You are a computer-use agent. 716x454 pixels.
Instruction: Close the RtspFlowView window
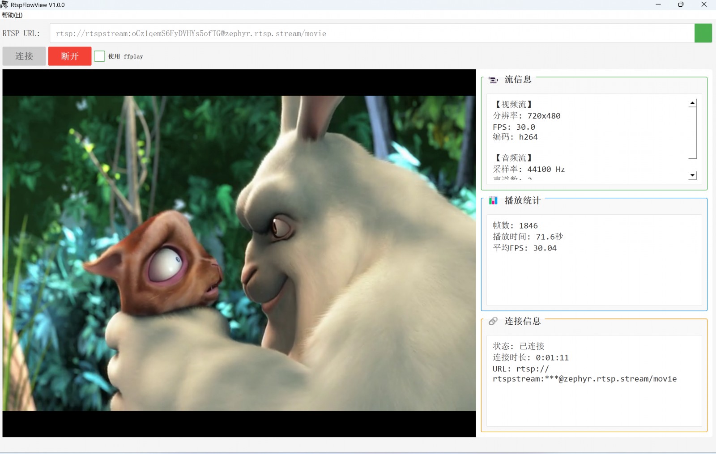pyautogui.click(x=704, y=4)
